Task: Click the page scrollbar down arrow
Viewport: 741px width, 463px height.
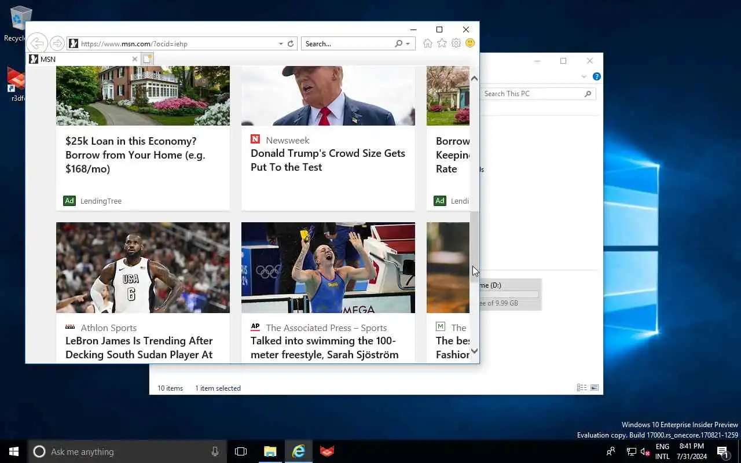Action: tap(474, 351)
